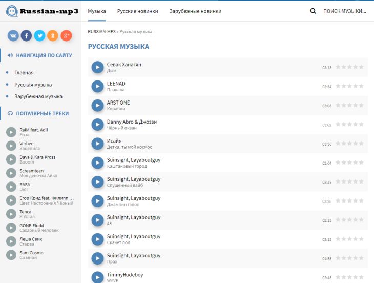Image resolution: width=374 pixels, height=283 pixels.
Task: Click the ПОИСК МУЗЫКИ search field
Action: click(x=344, y=11)
